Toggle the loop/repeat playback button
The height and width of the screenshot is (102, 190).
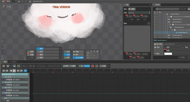pos(25,71)
